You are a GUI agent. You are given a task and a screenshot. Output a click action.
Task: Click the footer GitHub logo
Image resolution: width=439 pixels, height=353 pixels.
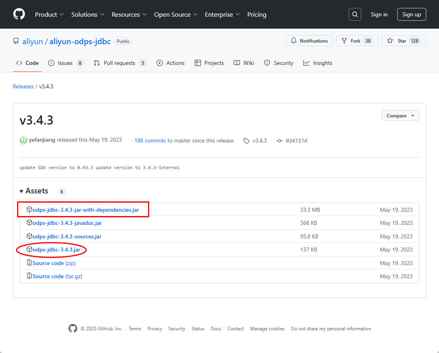[x=73, y=328]
